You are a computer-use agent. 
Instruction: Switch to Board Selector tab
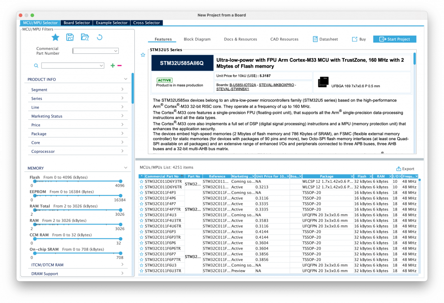click(76, 23)
